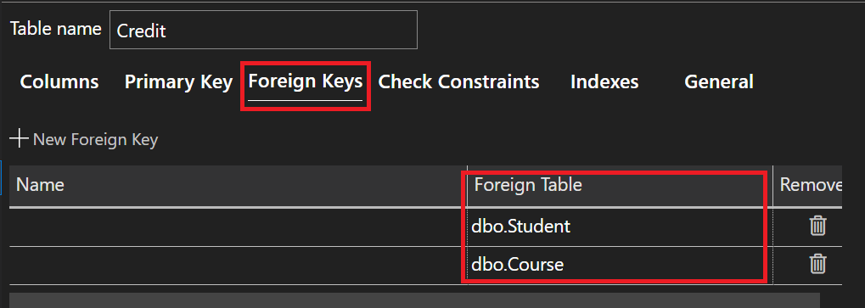Select the empty Name cell in dbo.Course row
Image resolution: width=865 pixels, height=308 pixels.
pyautogui.click(x=238, y=265)
